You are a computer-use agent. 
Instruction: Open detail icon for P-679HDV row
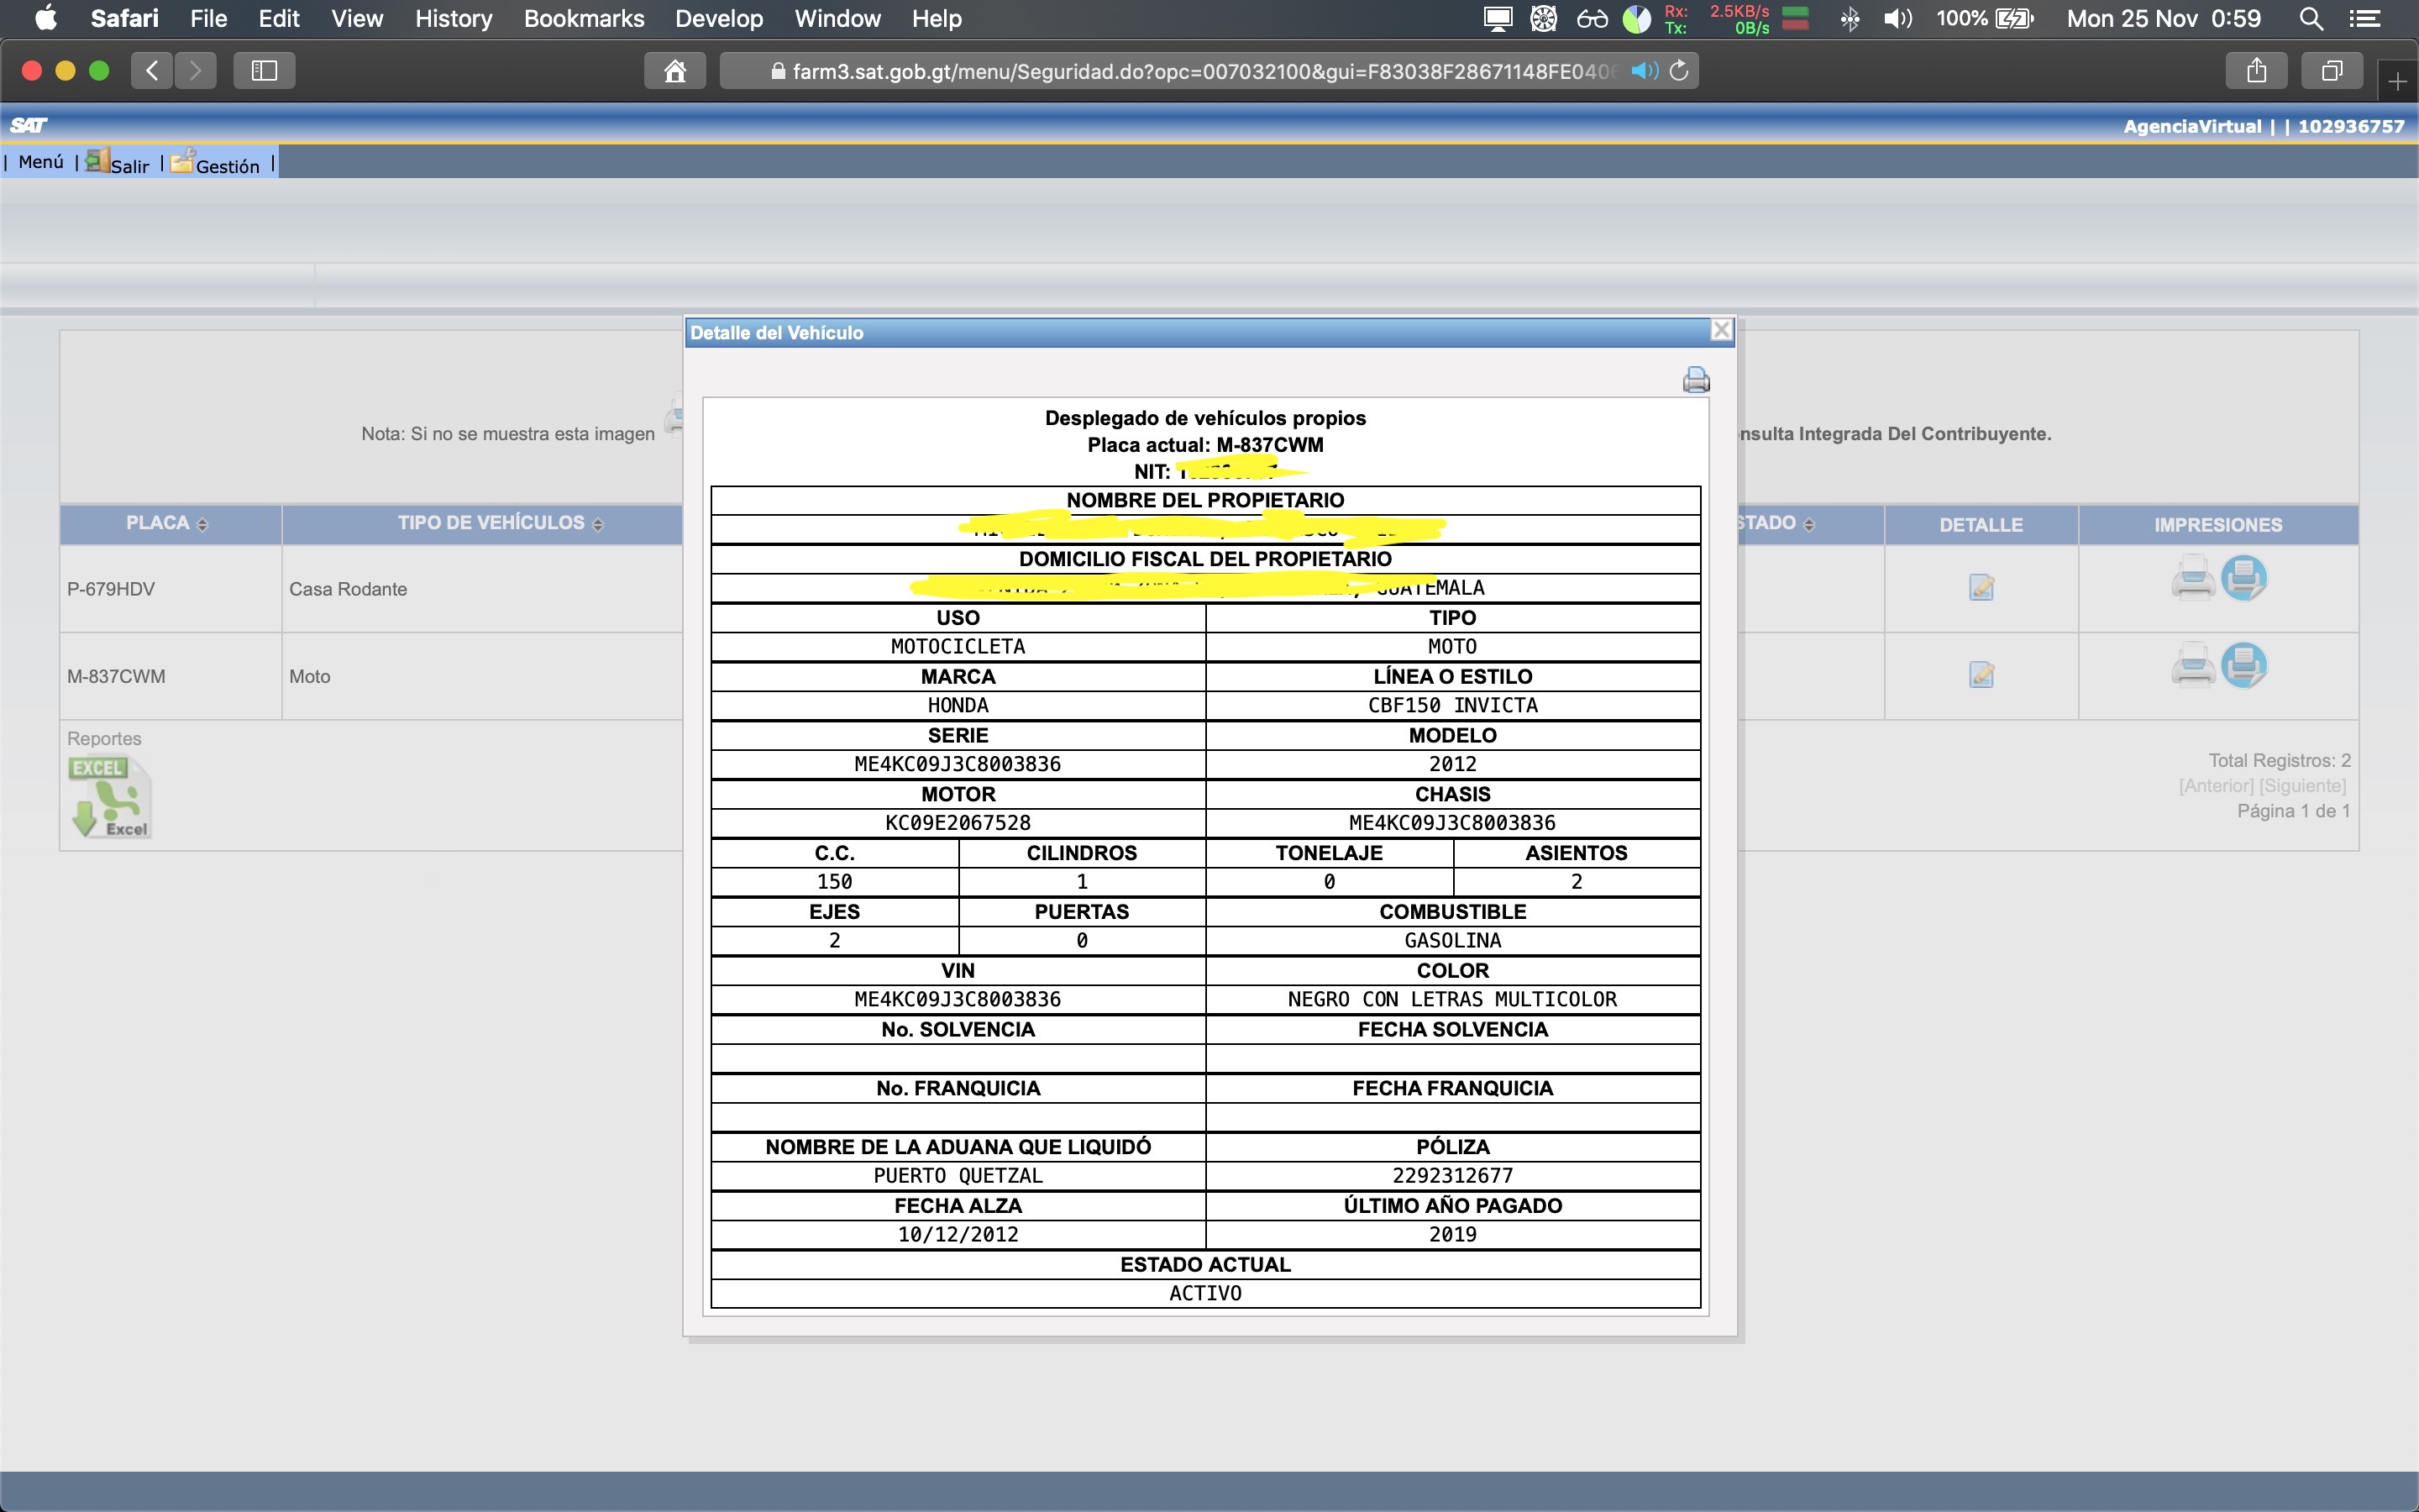pos(1981,588)
